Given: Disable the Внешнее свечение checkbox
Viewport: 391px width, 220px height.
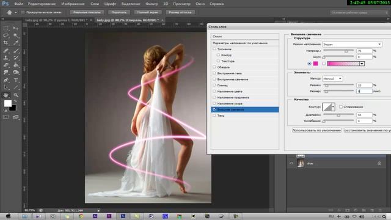Looking at the screenshot, I should 214,109.
